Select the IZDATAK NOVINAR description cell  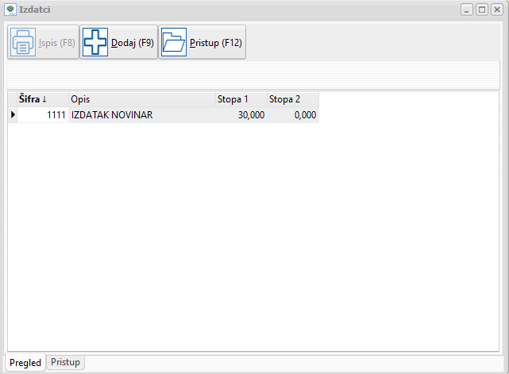(x=142, y=115)
